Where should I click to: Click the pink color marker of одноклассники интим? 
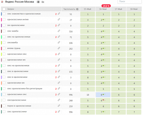click(x=1, y=20)
